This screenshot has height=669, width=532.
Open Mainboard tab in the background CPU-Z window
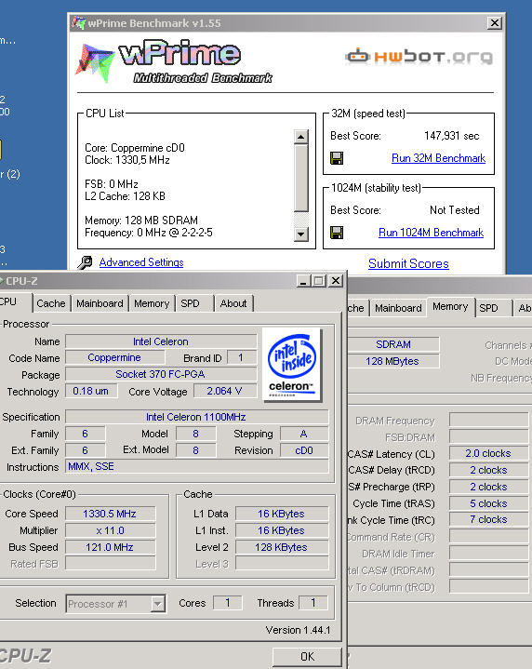pyautogui.click(x=398, y=308)
